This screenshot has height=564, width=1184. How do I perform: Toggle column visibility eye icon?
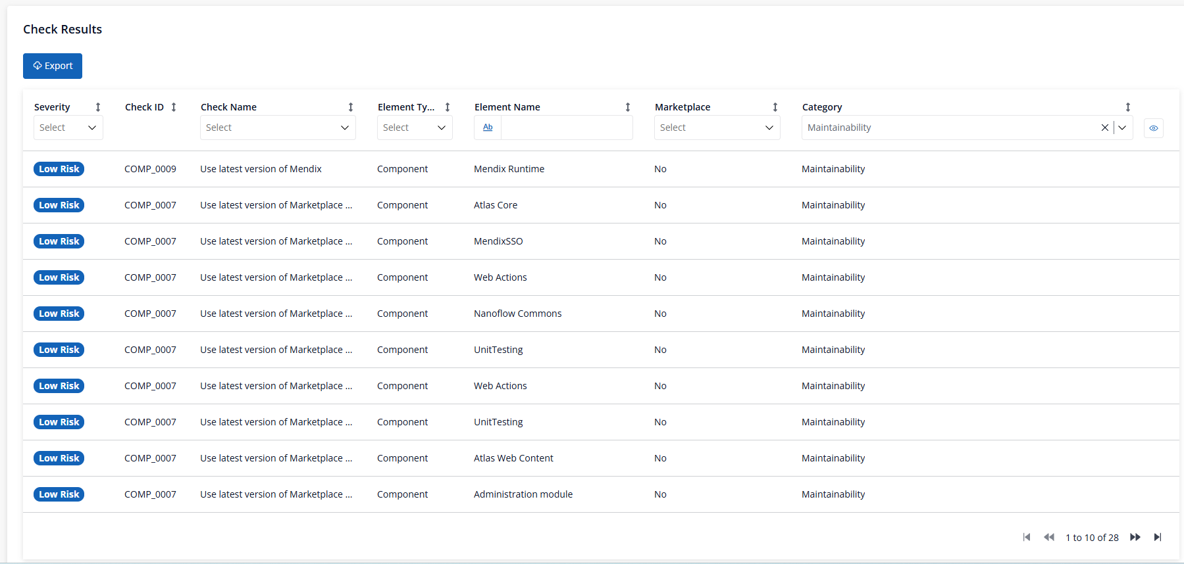tap(1154, 128)
